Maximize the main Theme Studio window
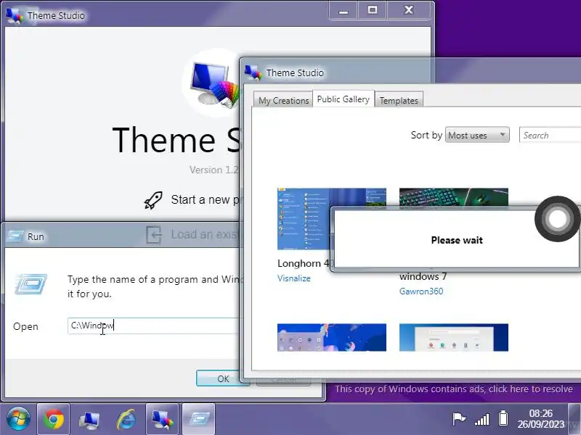Image resolution: width=581 pixels, height=435 pixels. (373, 10)
